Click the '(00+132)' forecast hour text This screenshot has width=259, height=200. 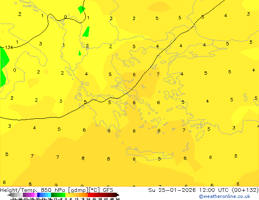pyautogui.click(x=245, y=190)
